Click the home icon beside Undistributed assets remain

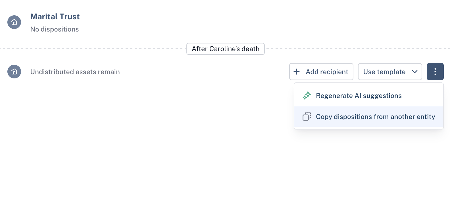coord(14,72)
